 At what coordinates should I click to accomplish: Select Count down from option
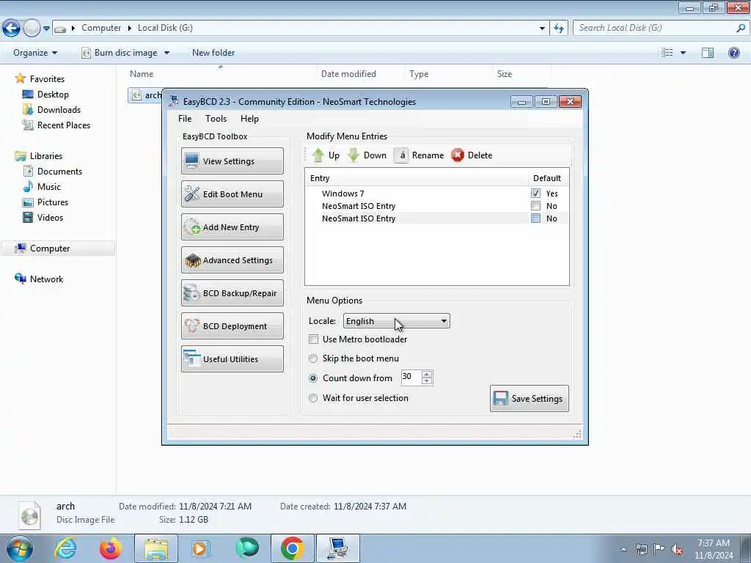[x=313, y=378]
